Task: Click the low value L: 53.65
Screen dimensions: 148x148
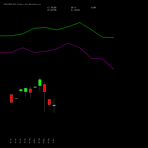Action: (75, 10)
